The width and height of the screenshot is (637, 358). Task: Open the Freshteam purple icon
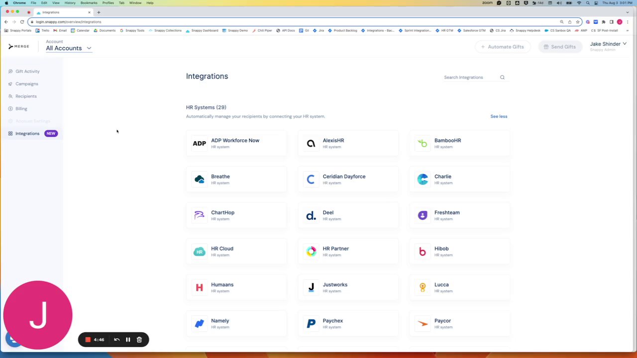coord(423,215)
